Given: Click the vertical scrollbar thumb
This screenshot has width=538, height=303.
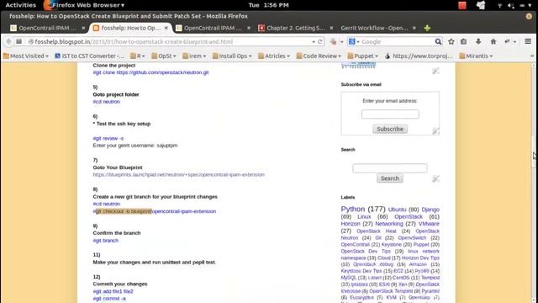Looking at the screenshot, I should (x=534, y=151).
